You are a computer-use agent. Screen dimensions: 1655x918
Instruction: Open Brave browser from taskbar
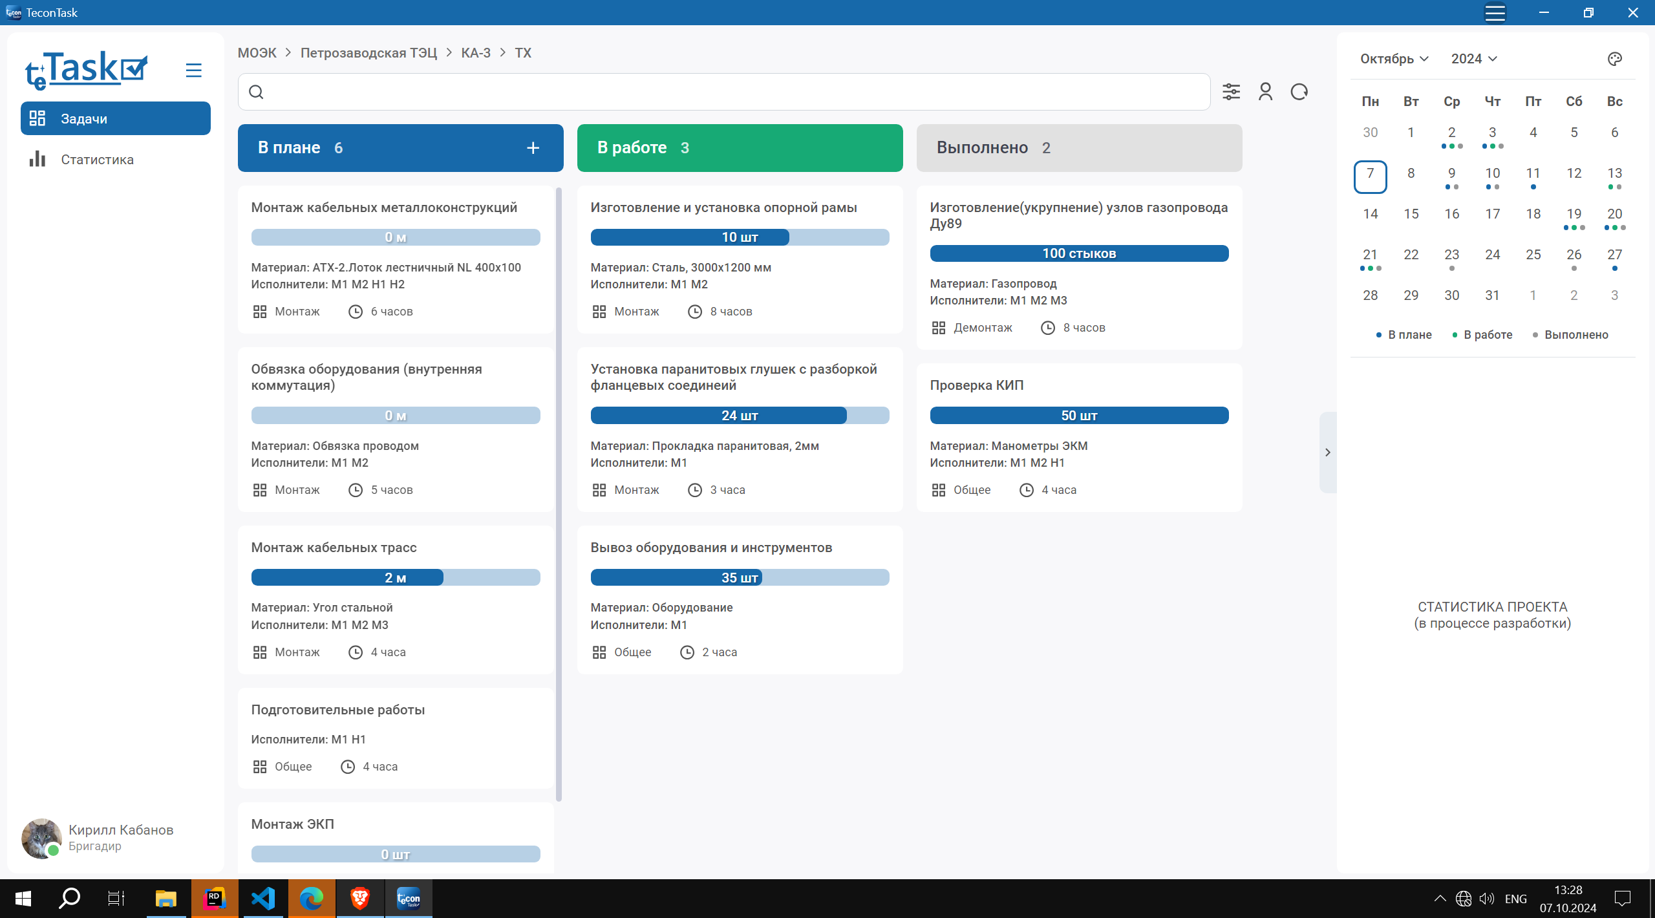[360, 898]
